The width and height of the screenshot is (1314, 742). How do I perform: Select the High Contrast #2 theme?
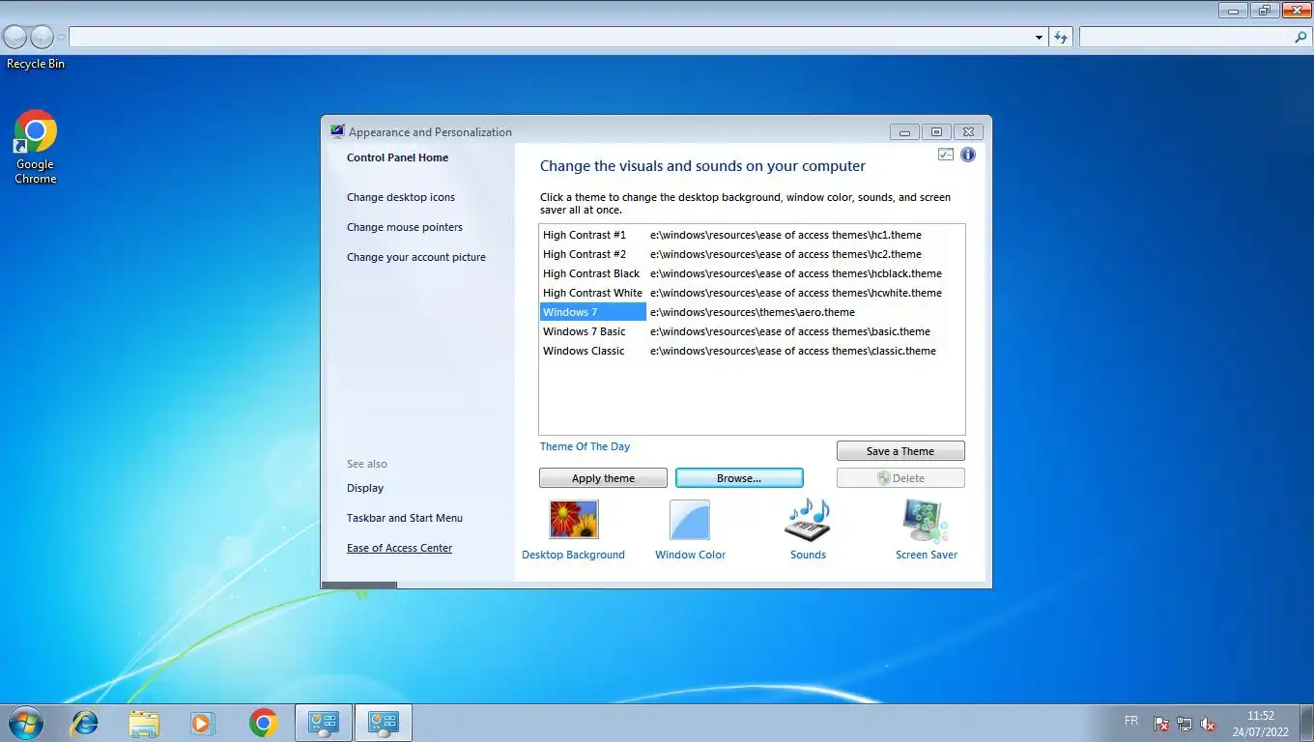tap(585, 254)
